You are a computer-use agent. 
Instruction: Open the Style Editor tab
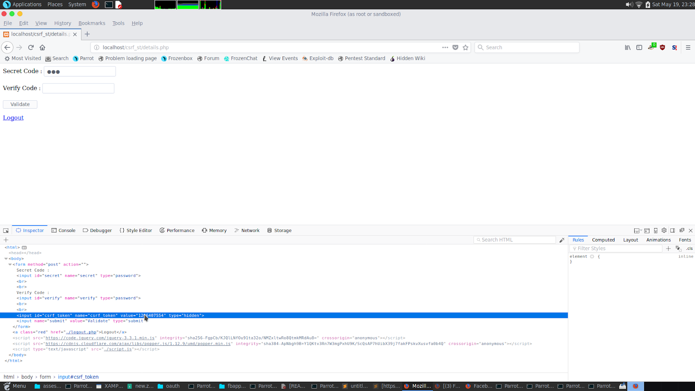(136, 231)
